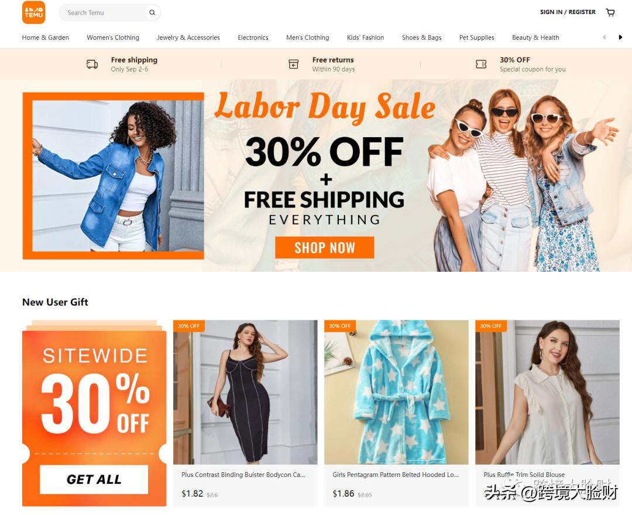Show next categories with right arrow
Viewport: 632px width, 515px height.
coord(620,37)
